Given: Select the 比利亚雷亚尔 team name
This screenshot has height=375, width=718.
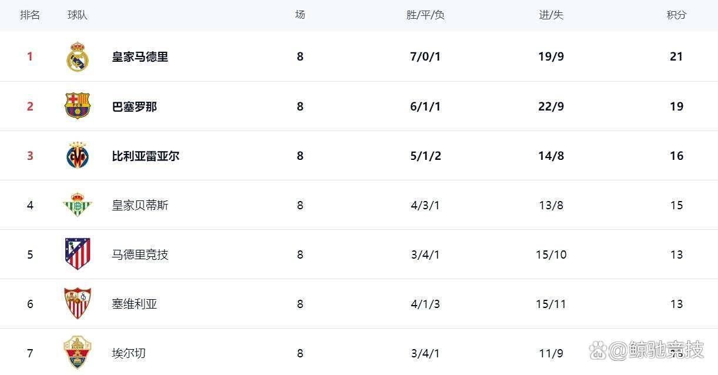Looking at the screenshot, I should (146, 156).
